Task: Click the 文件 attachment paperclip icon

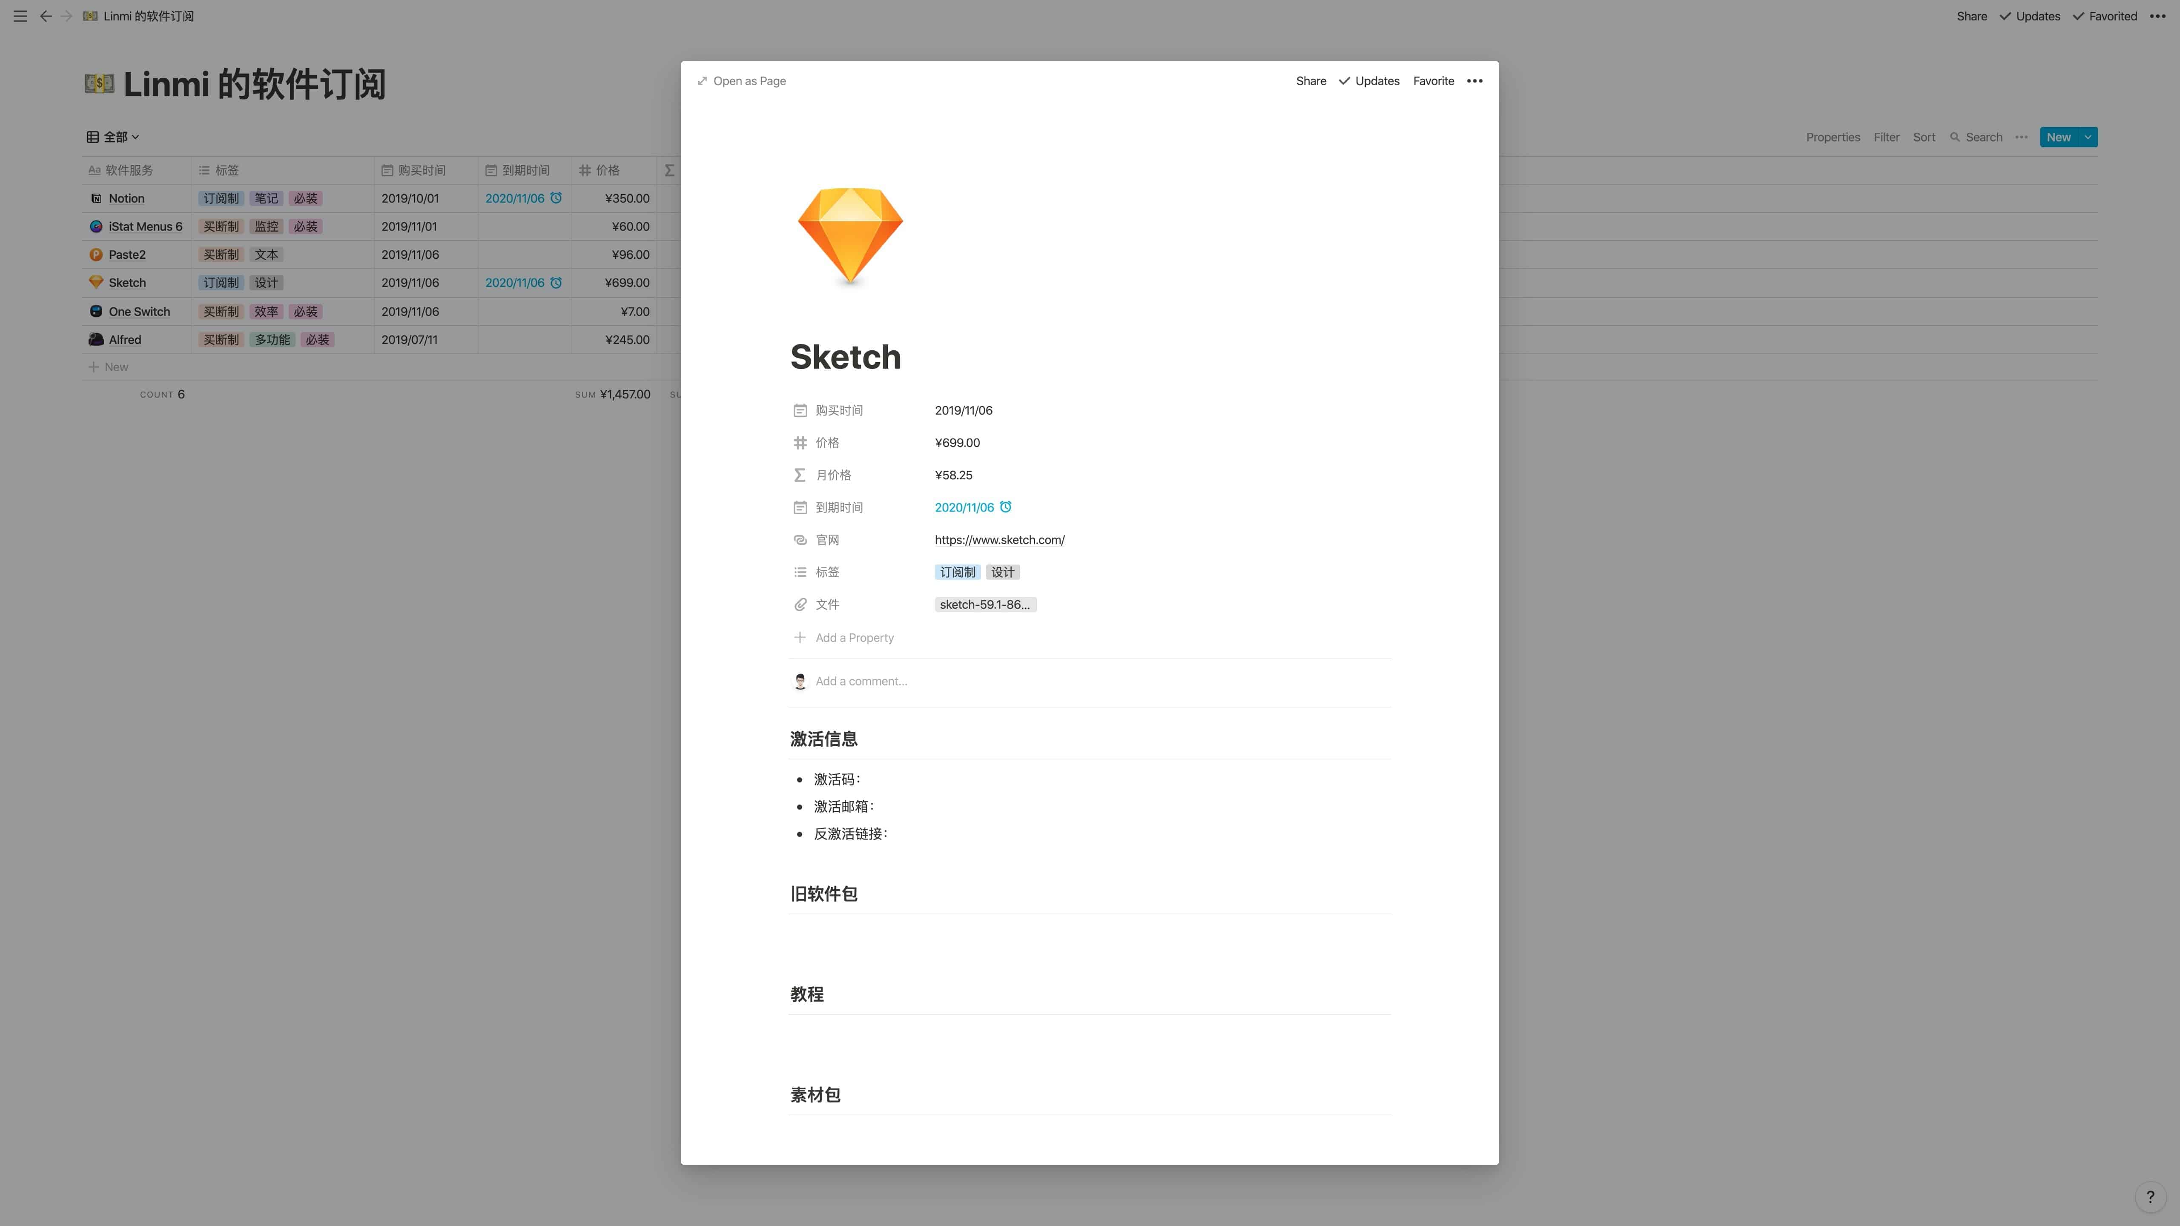Action: (800, 604)
